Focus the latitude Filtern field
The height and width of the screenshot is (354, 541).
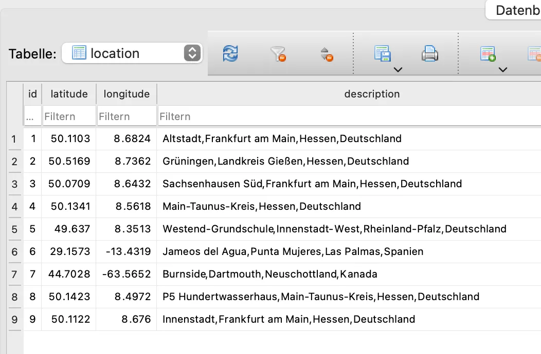[69, 116]
